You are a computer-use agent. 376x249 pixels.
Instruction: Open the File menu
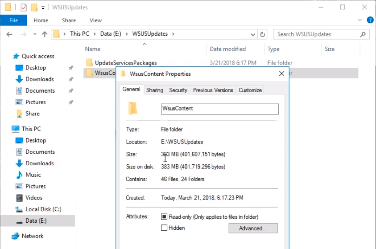13,20
